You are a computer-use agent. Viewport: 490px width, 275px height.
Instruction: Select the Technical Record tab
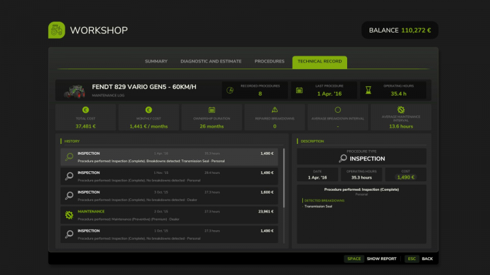(x=320, y=62)
